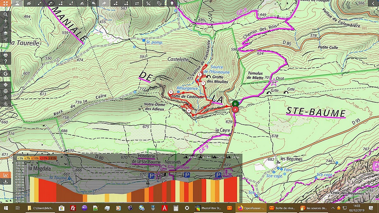The width and height of the screenshot is (379, 213).
Task: Reverse the route direction arrows icon
Action: click(x=137, y=3)
